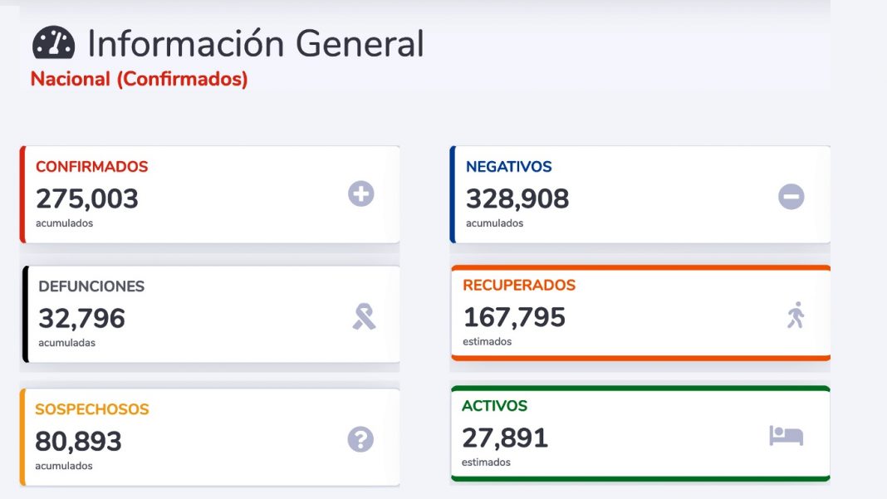887x499 pixels.
Task: Click the 80,893 suspected cases number
Action: 78,441
